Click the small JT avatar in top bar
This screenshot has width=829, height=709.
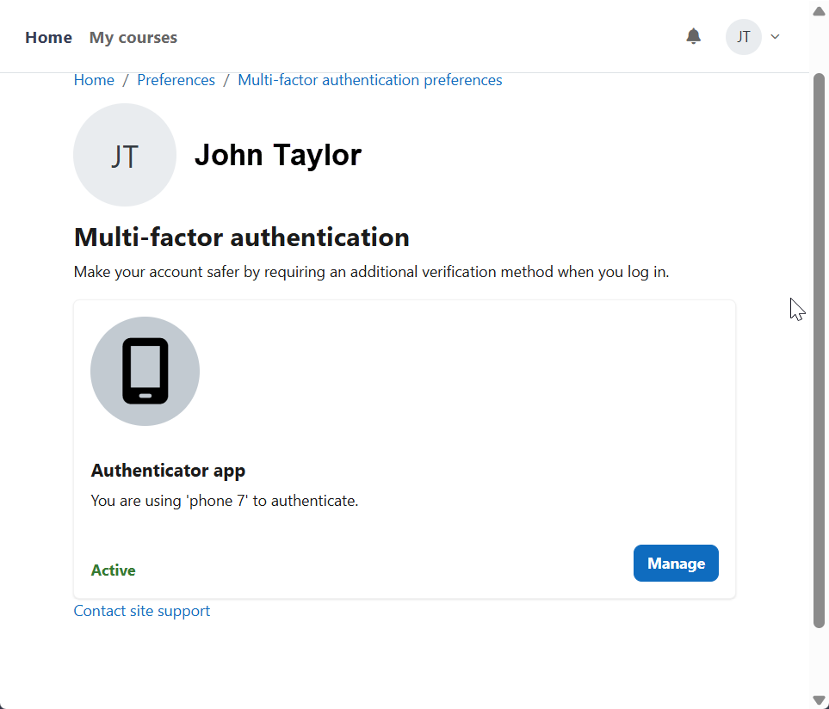point(743,37)
